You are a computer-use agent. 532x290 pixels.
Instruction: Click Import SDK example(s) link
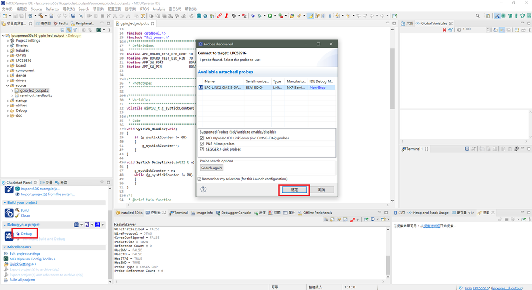click(x=40, y=189)
